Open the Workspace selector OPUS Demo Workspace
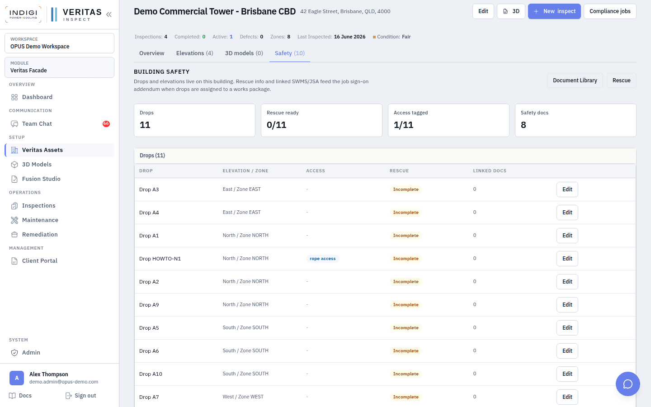651x407 pixels. [x=59, y=43]
